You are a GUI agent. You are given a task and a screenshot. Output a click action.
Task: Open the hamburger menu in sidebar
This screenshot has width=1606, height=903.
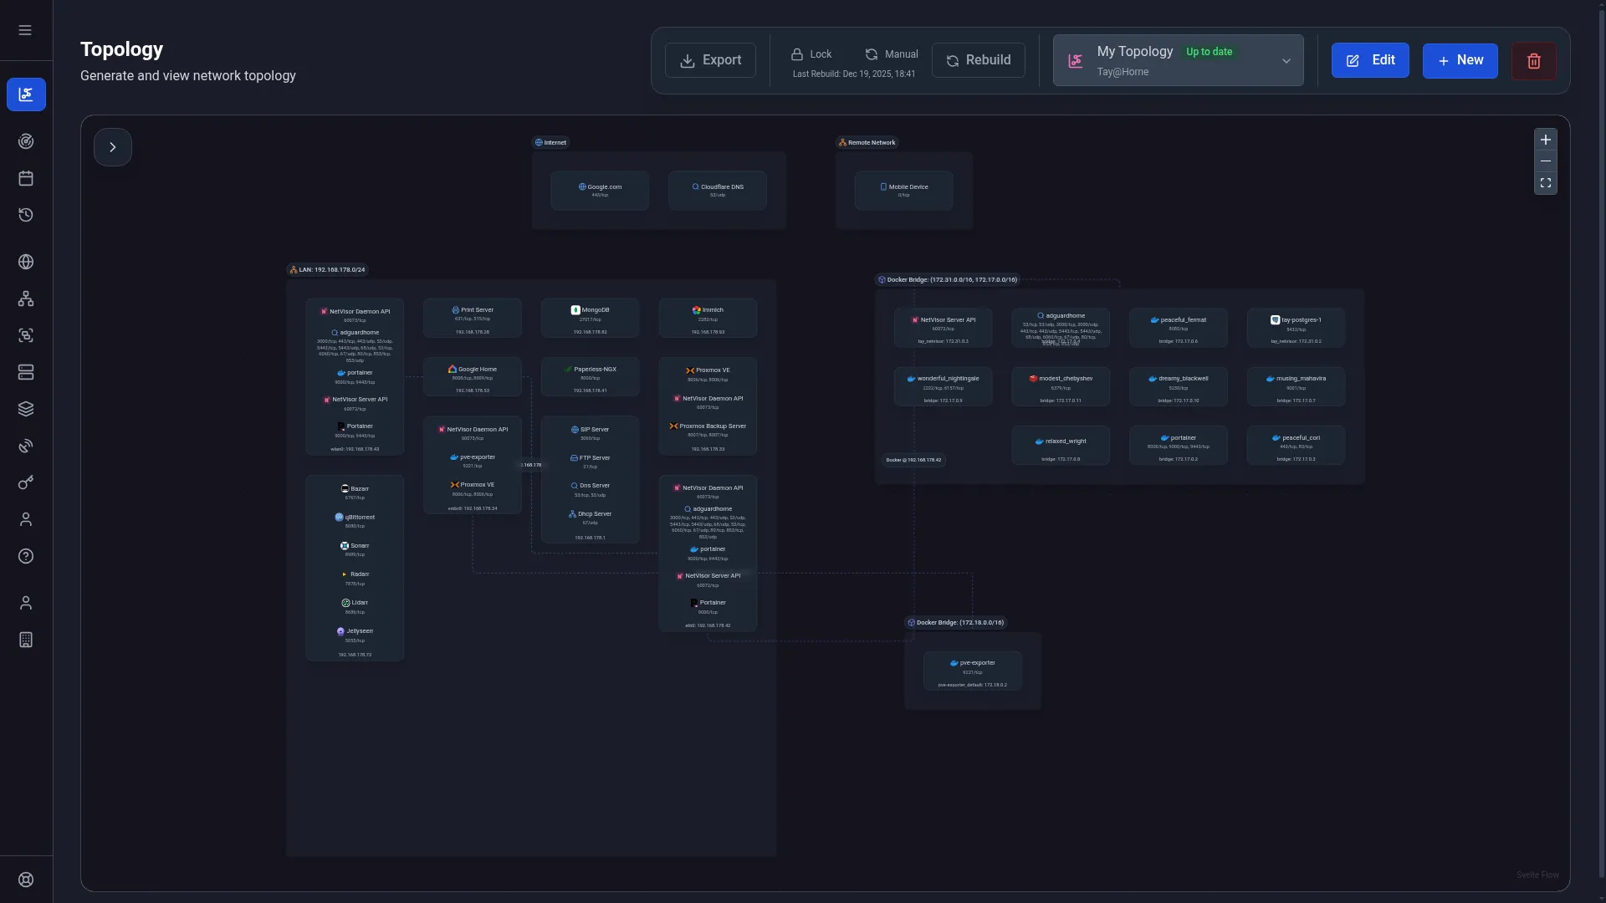click(25, 30)
